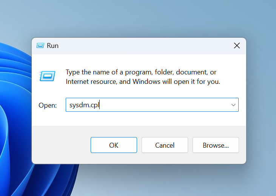Click empty desktop above the Run dialog
The width and height of the screenshot is (276, 196).
point(139,18)
